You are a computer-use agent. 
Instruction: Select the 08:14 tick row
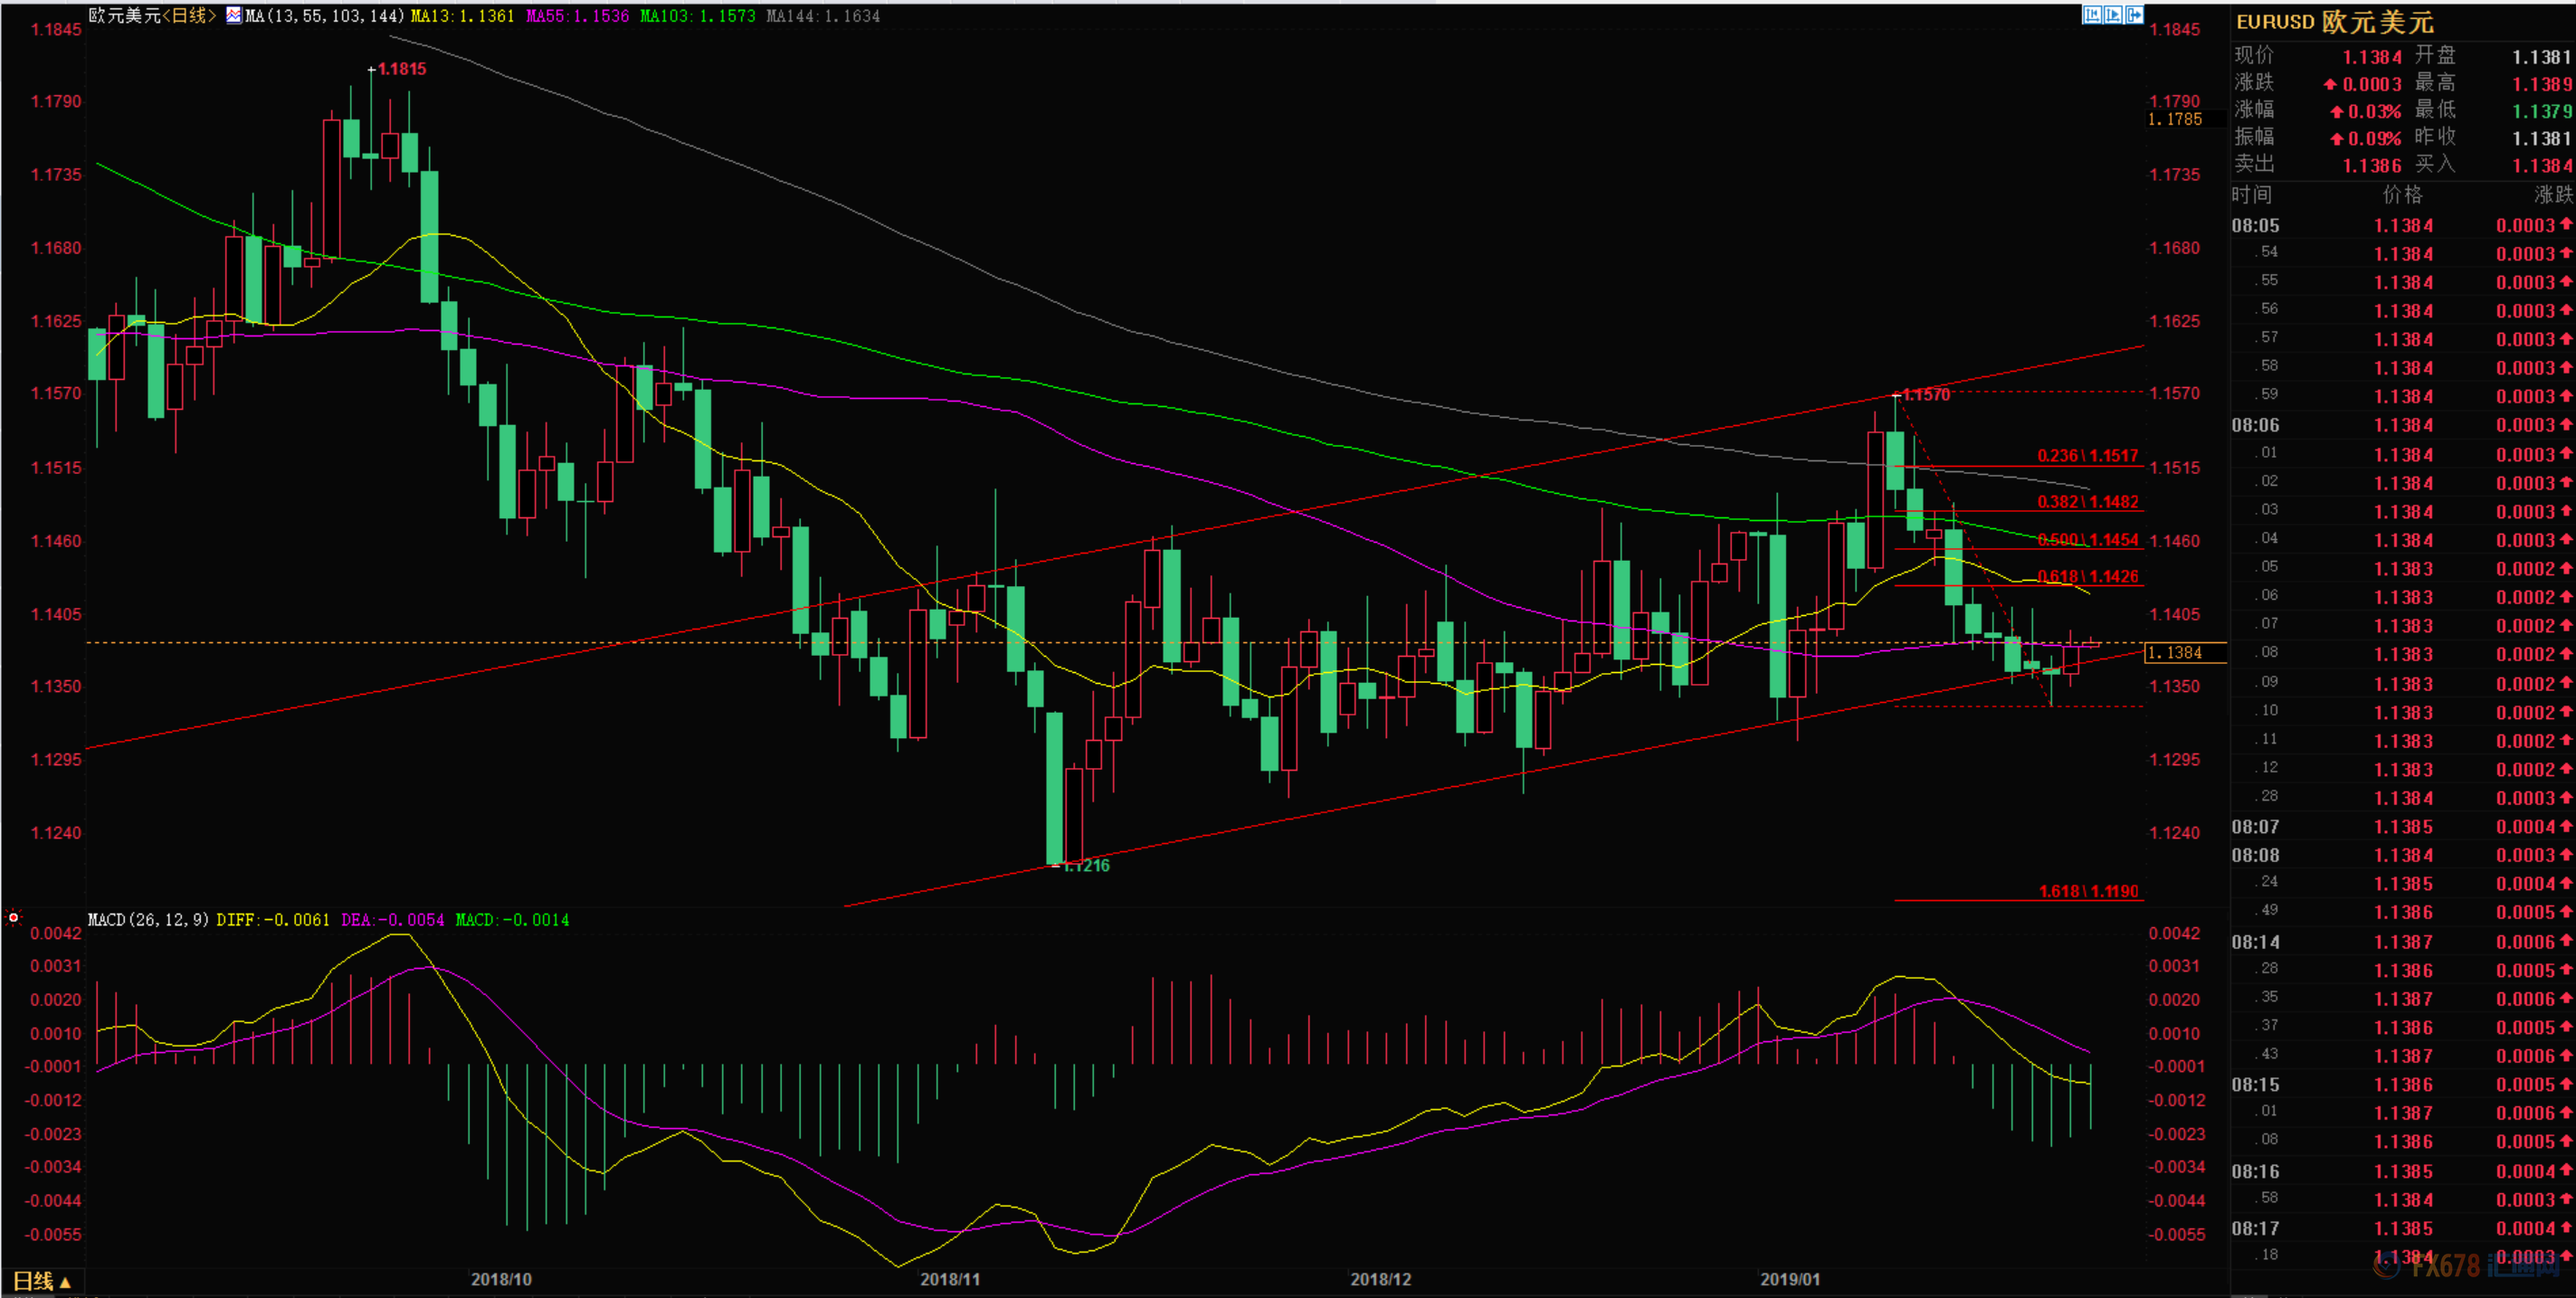(x=2402, y=942)
